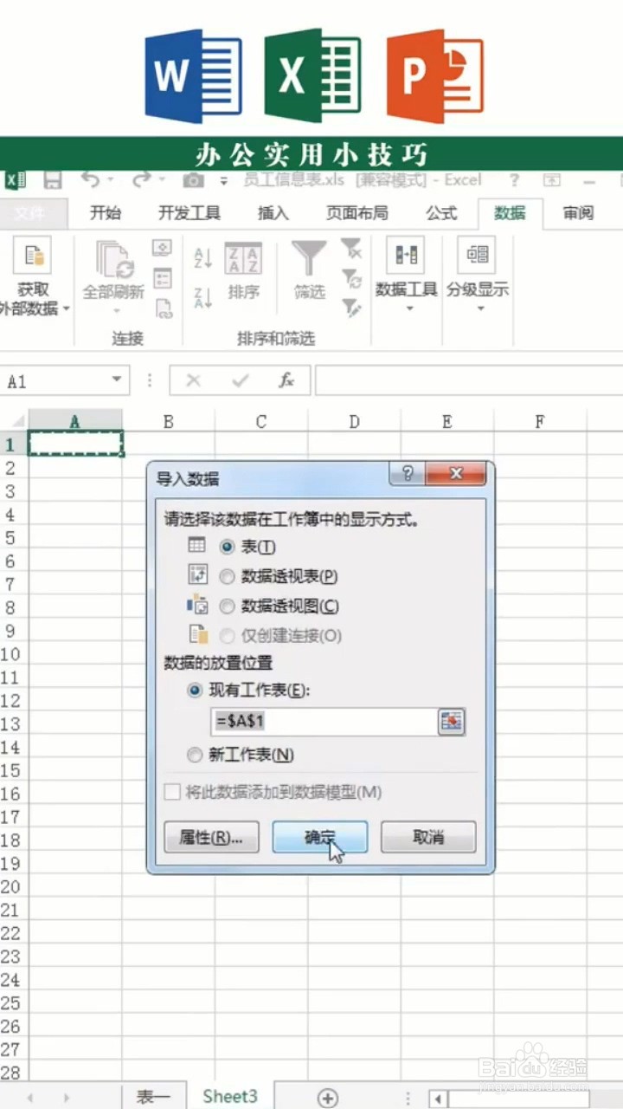Click the camera icon in quick access toolbar
623x1109 pixels.
pos(193,180)
